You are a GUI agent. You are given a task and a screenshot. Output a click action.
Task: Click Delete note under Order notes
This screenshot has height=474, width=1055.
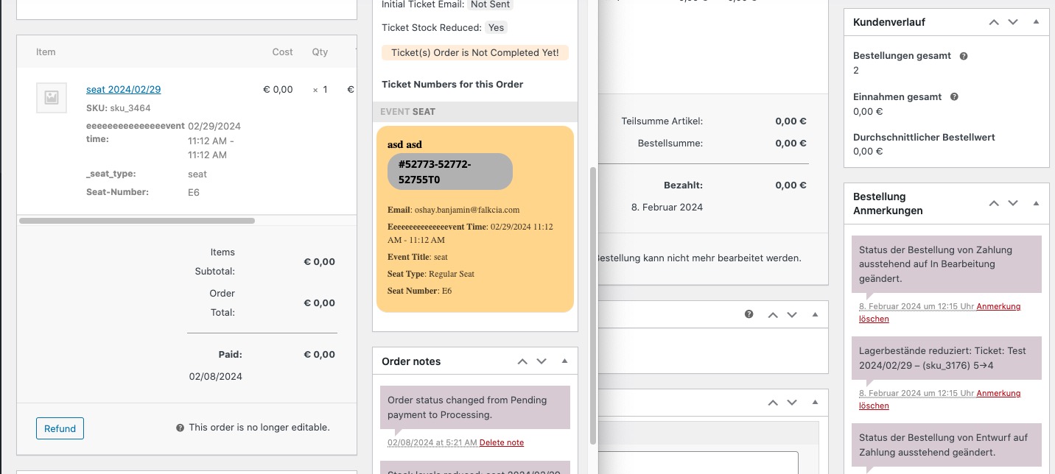point(502,442)
